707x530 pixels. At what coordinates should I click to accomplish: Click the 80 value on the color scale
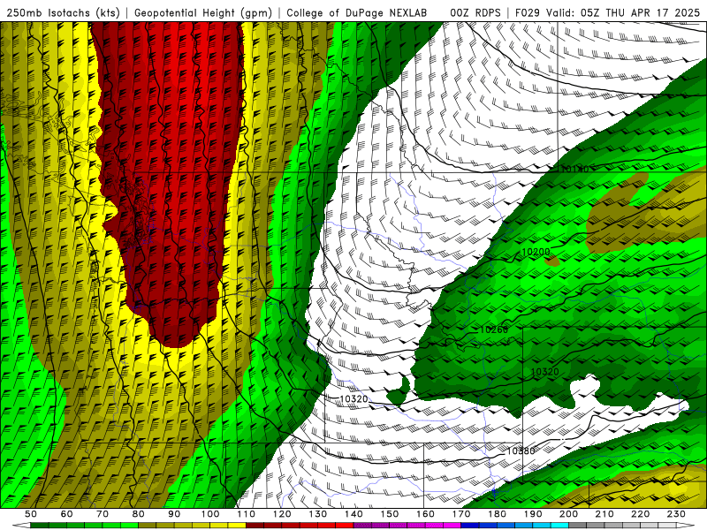click(139, 514)
